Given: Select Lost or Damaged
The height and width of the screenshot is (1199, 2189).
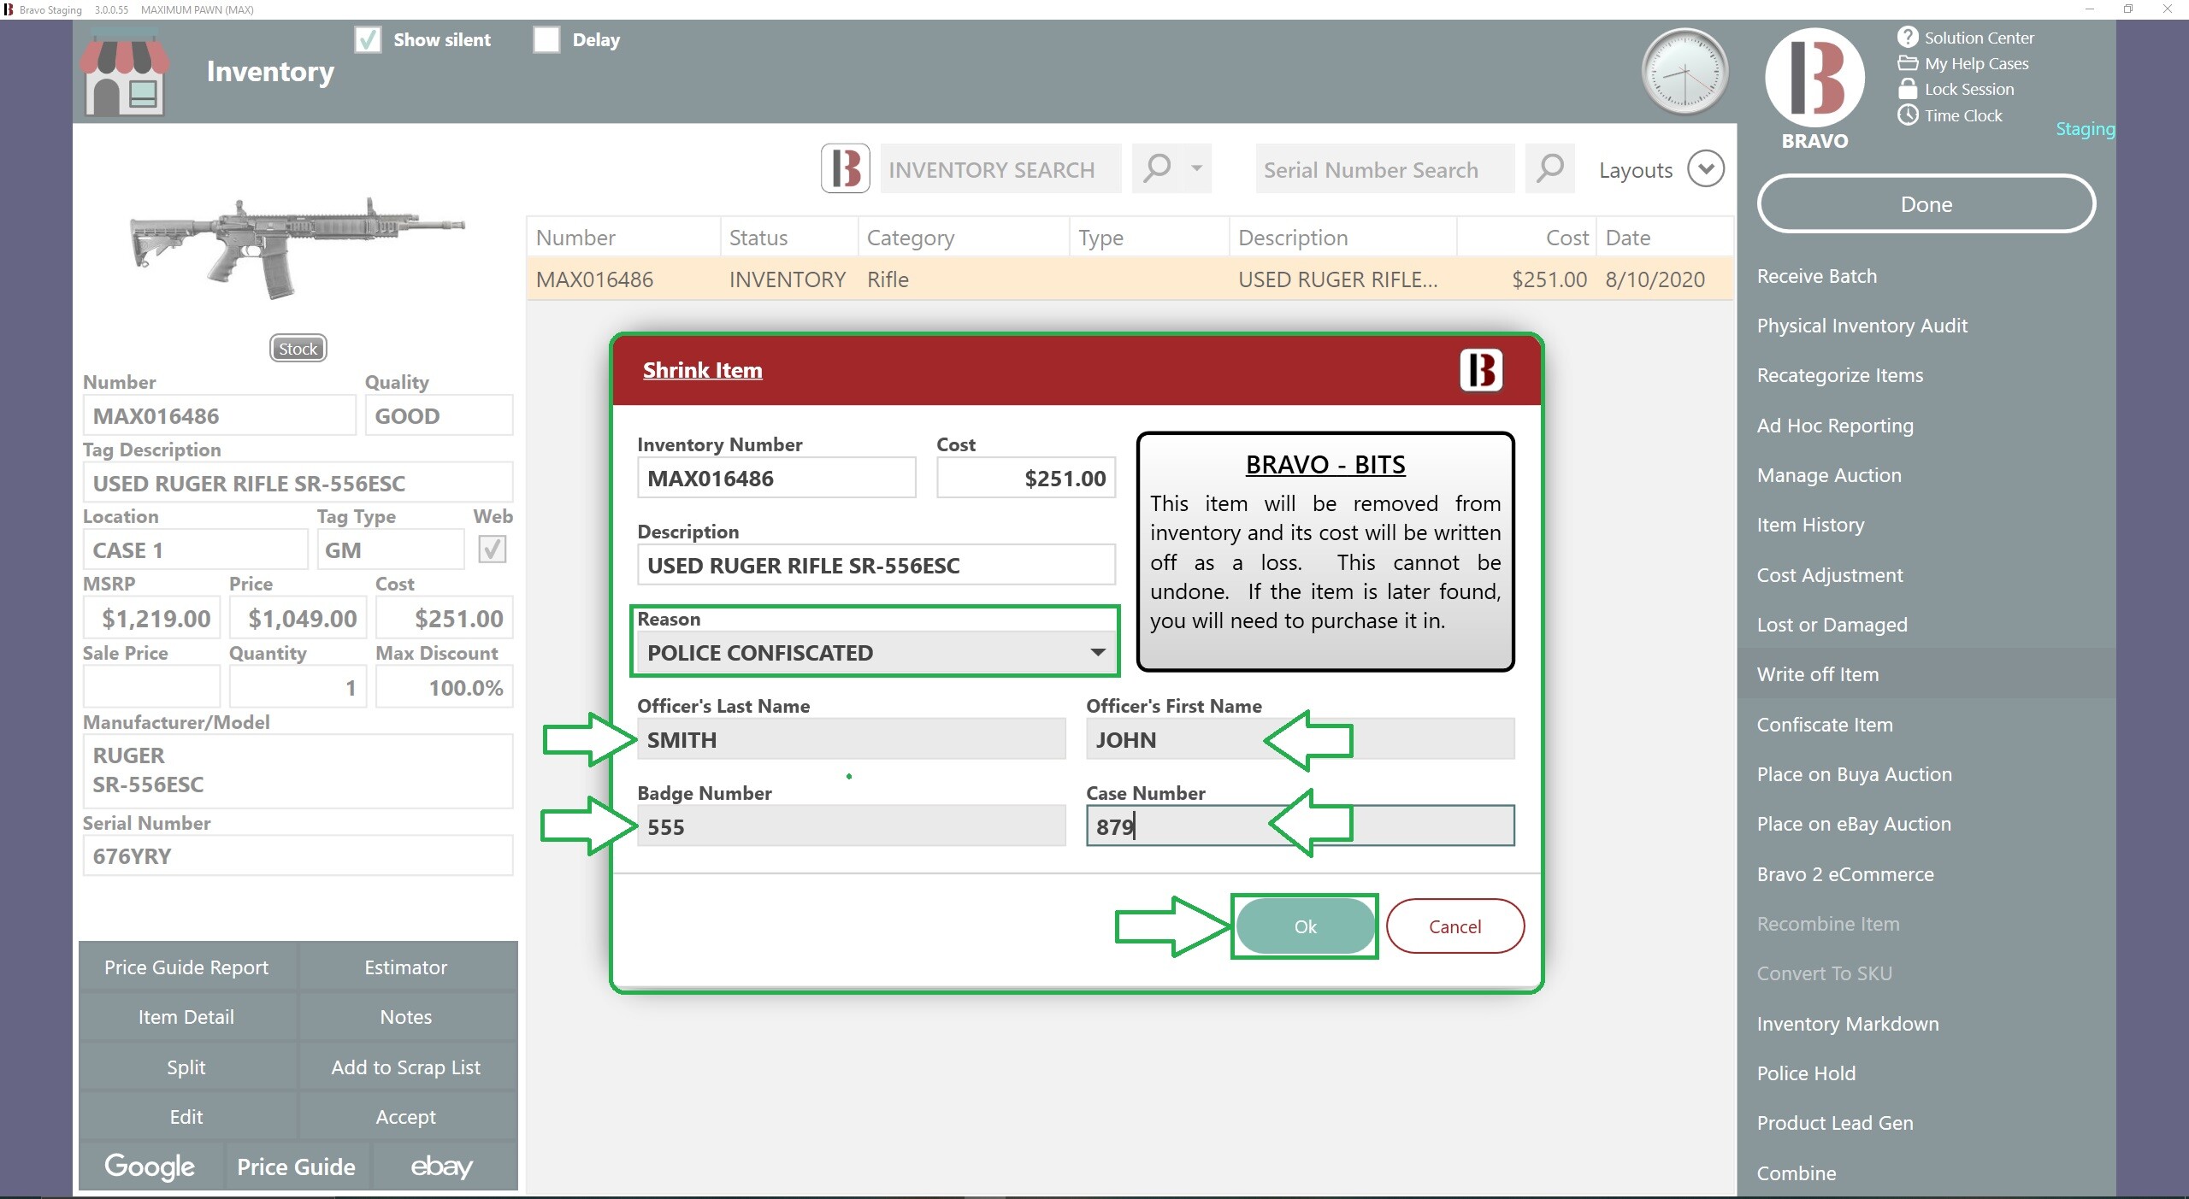Looking at the screenshot, I should click(1832, 625).
